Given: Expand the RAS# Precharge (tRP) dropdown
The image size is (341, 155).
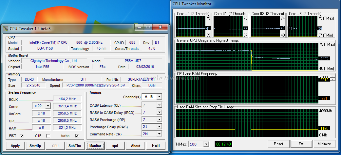Looking at the screenshot, I should (x=160, y=119).
